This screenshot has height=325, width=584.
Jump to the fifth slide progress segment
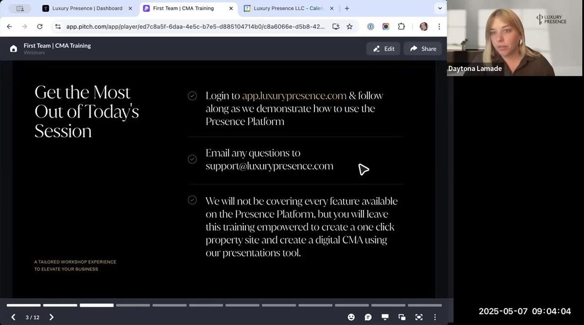click(170, 306)
